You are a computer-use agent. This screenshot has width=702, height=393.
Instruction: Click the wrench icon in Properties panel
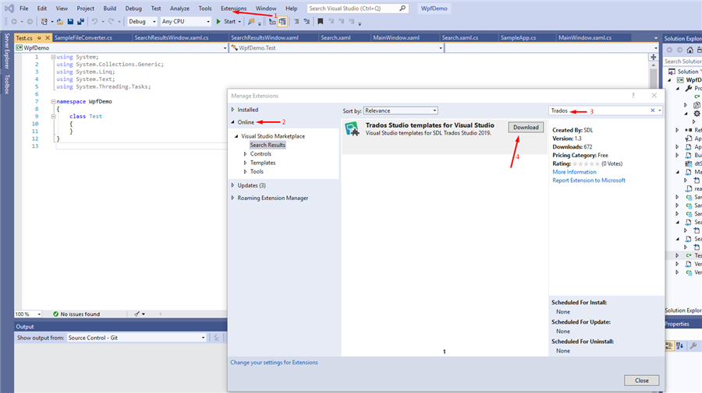pyautogui.click(x=693, y=346)
